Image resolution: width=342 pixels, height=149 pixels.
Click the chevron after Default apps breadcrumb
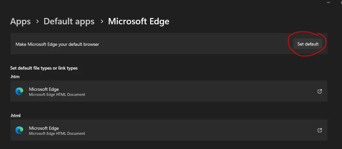(x=102, y=21)
